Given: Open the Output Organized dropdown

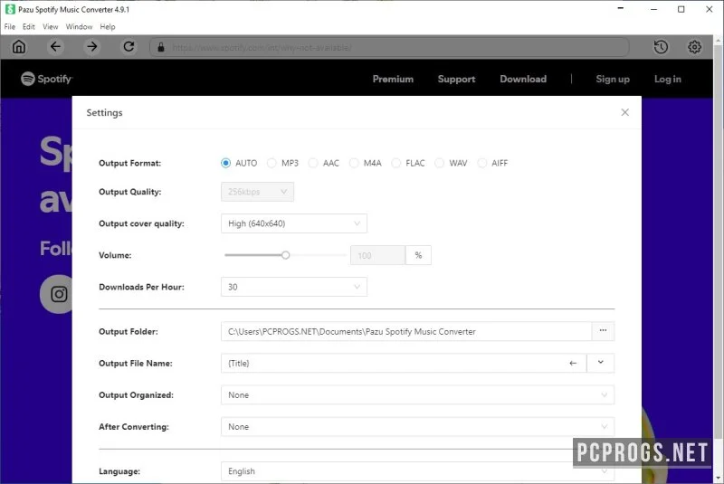Looking at the screenshot, I should [x=417, y=395].
